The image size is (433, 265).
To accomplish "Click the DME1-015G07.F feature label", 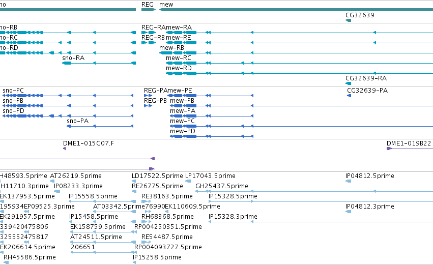I will pos(89,143).
